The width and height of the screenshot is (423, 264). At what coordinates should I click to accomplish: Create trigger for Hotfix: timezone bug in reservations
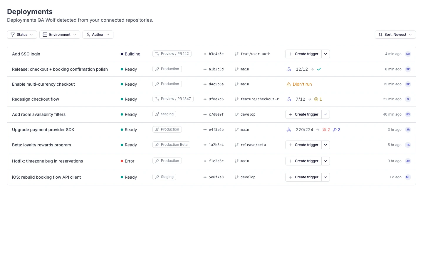pyautogui.click(x=303, y=161)
